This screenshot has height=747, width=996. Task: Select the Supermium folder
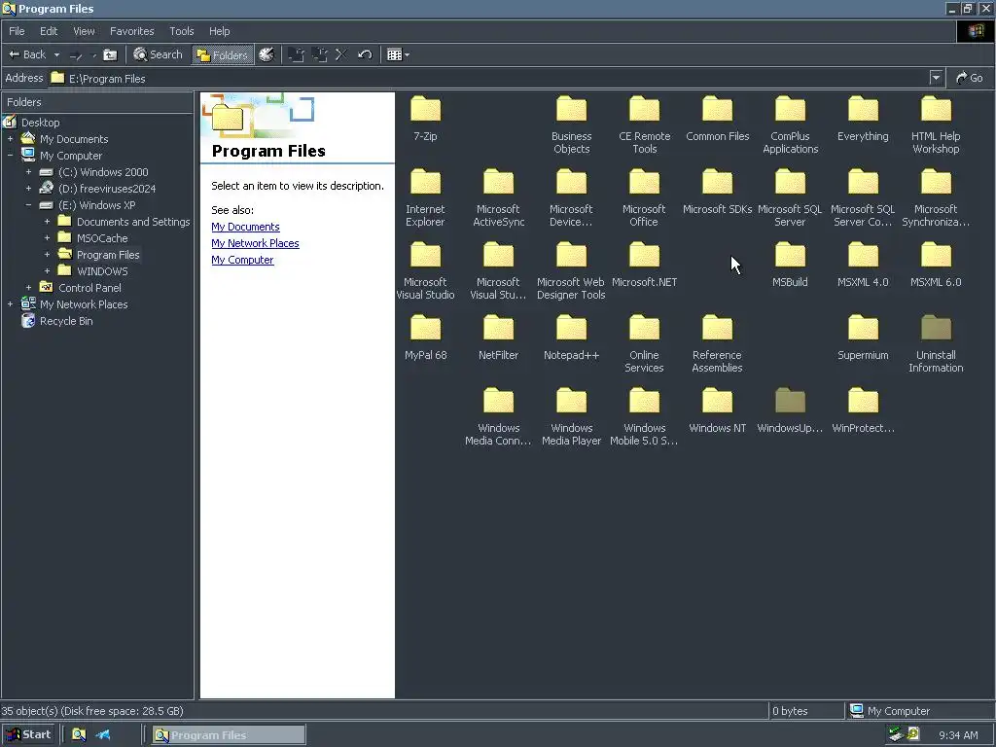[x=863, y=338]
